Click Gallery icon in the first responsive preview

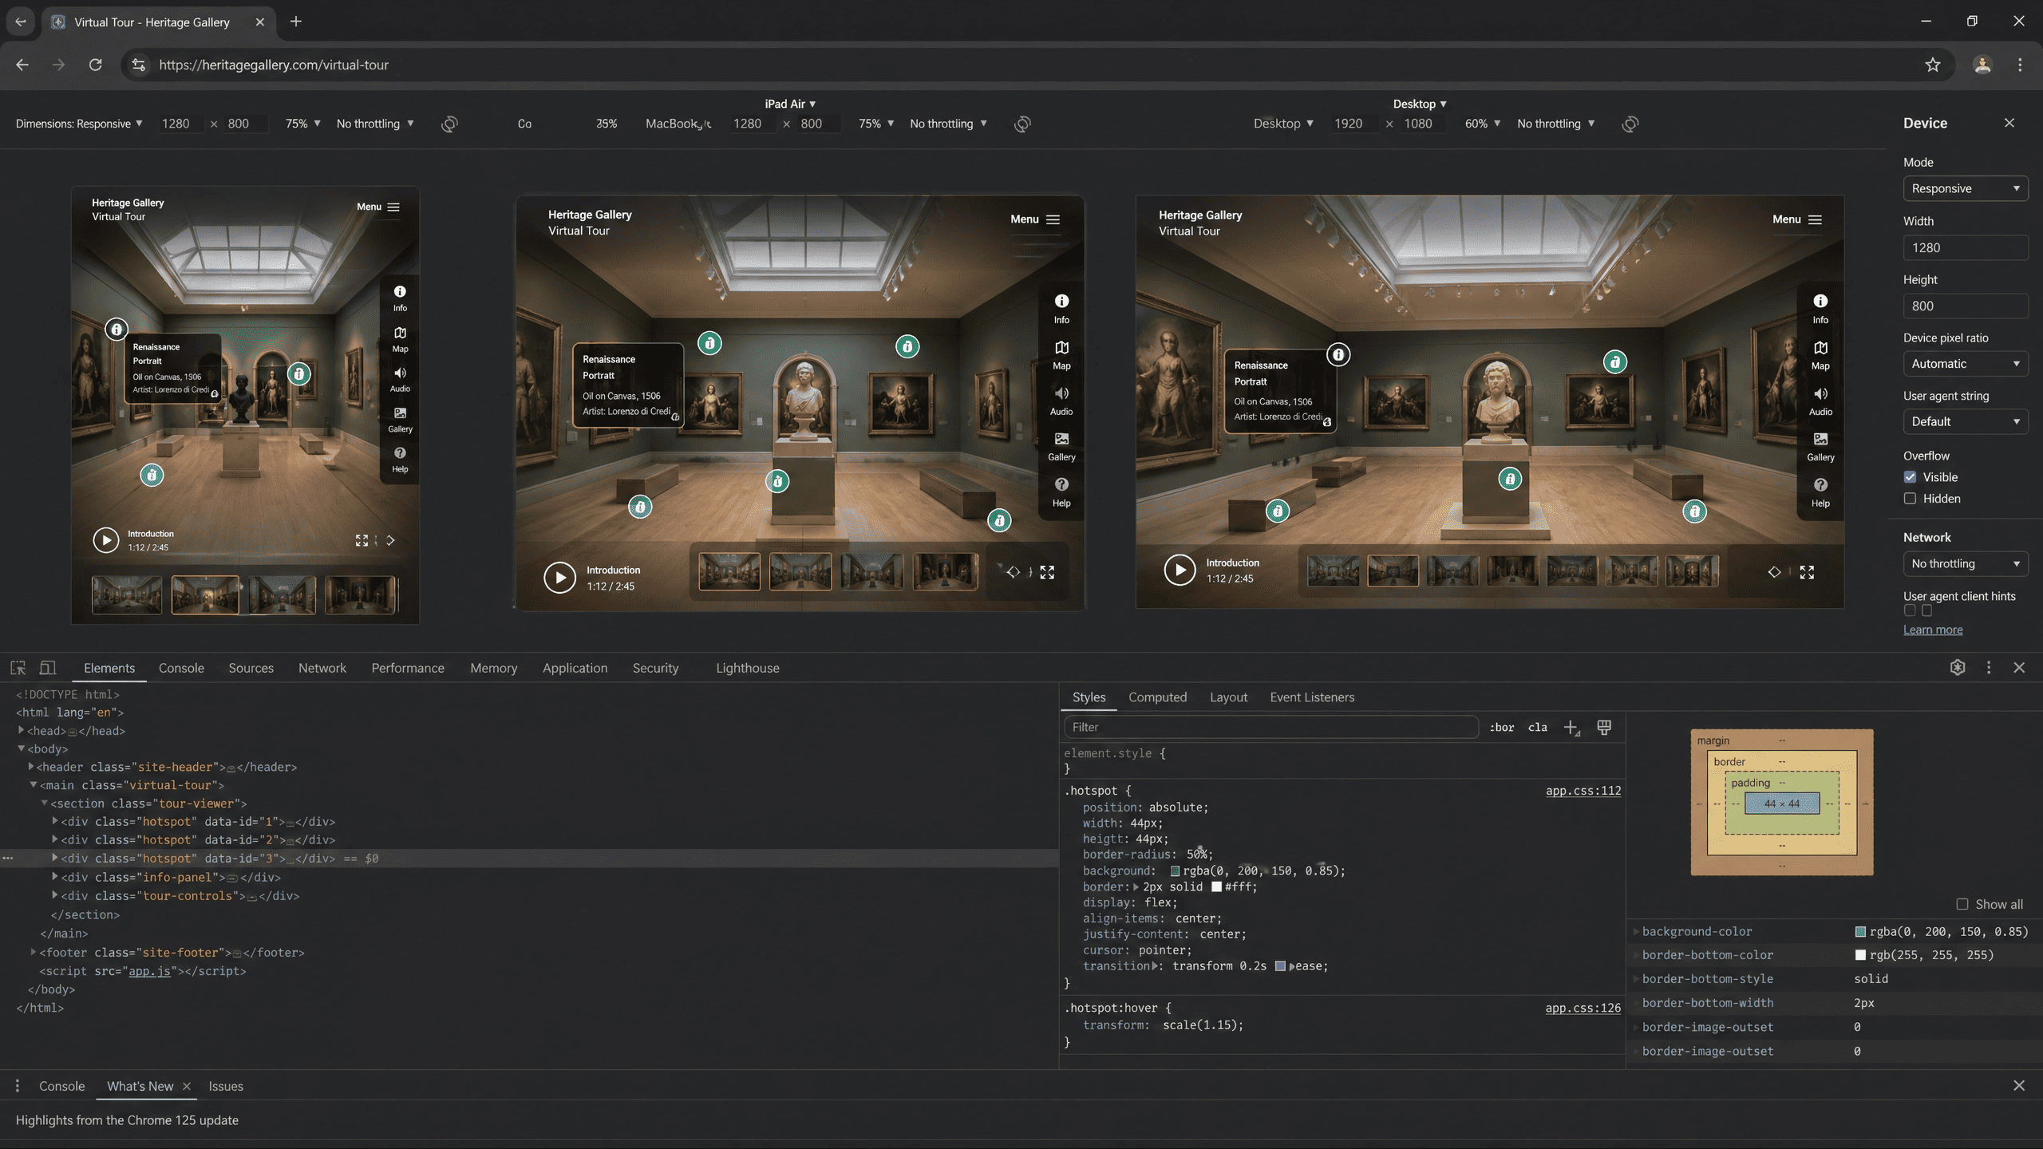click(x=400, y=413)
